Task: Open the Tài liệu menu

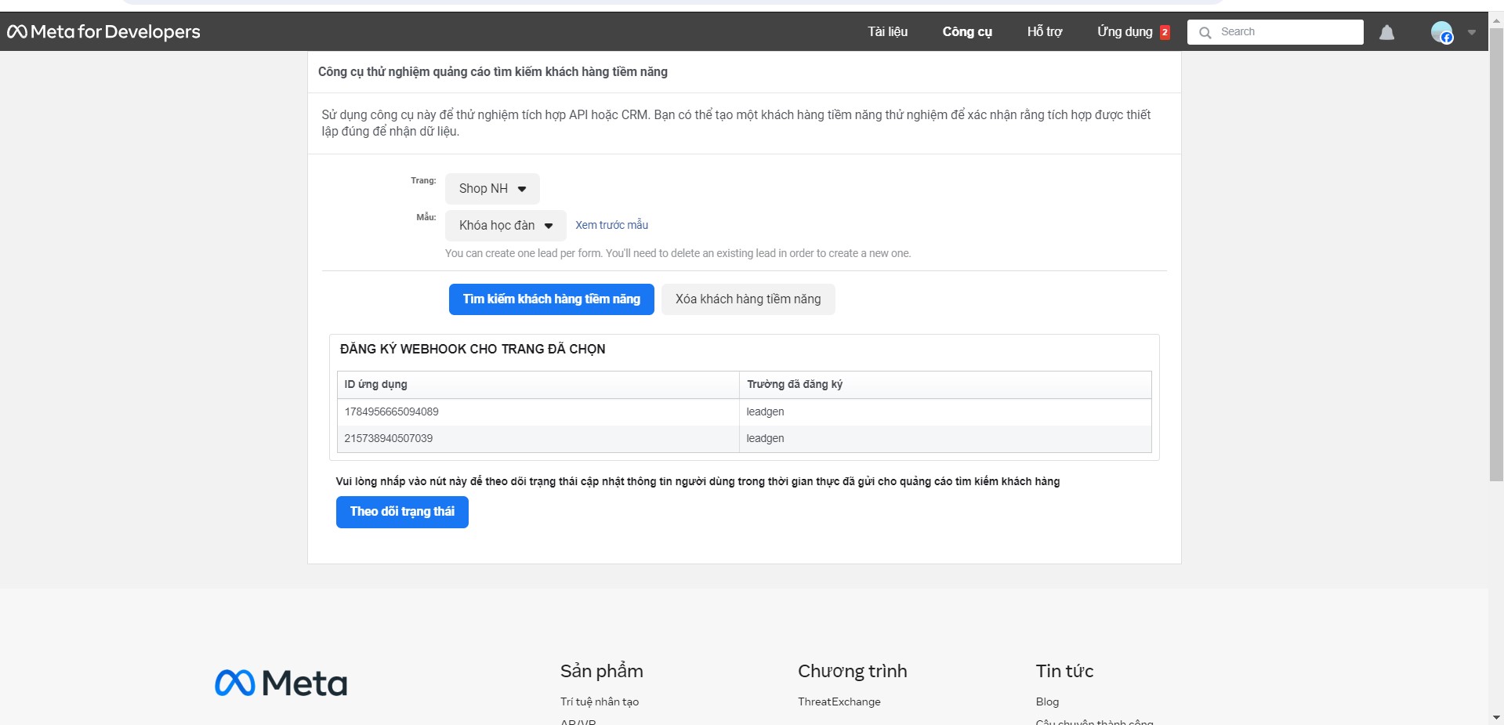Action: coord(887,31)
